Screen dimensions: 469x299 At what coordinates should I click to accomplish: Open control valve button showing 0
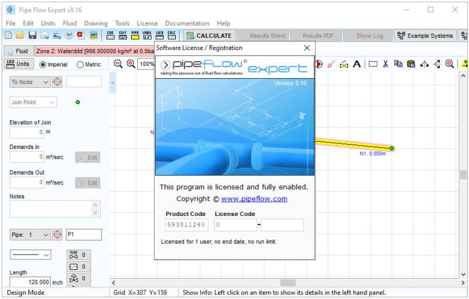[x=79, y=278]
